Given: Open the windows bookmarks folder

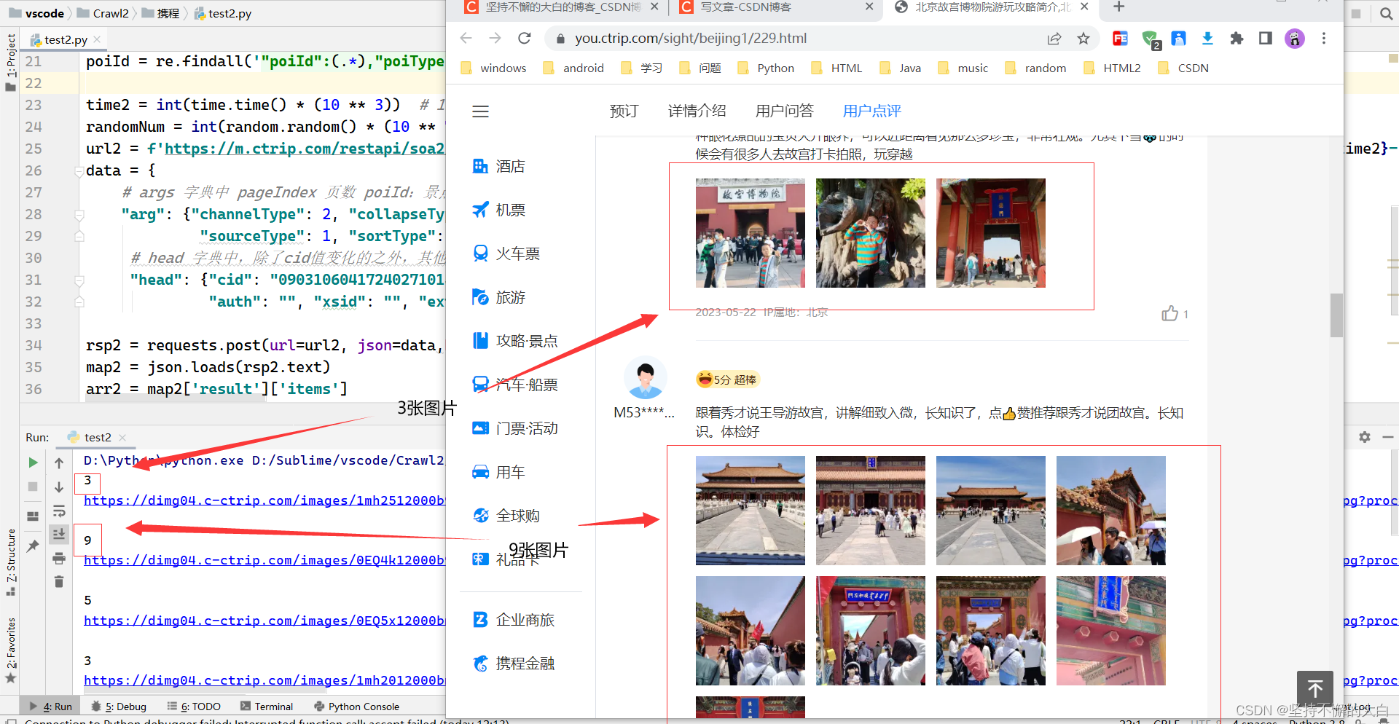Looking at the screenshot, I should (493, 68).
